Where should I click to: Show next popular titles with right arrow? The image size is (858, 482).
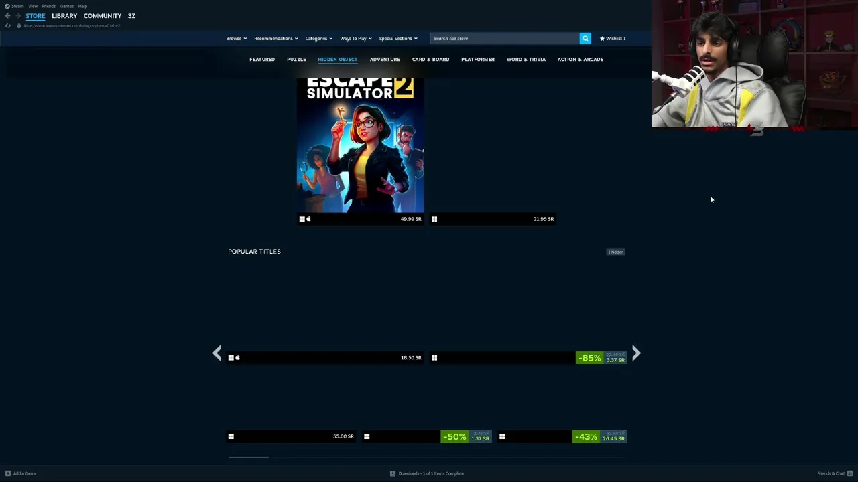(x=636, y=353)
